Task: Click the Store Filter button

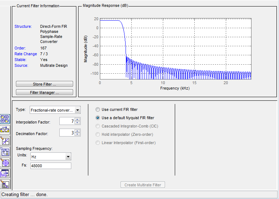Action: coord(45,84)
